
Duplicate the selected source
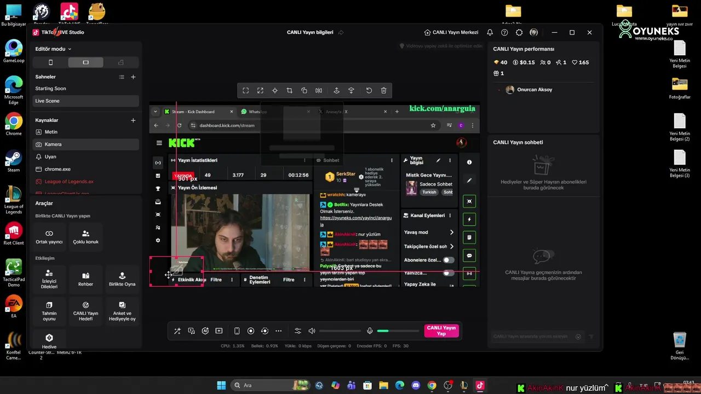pos(304,90)
